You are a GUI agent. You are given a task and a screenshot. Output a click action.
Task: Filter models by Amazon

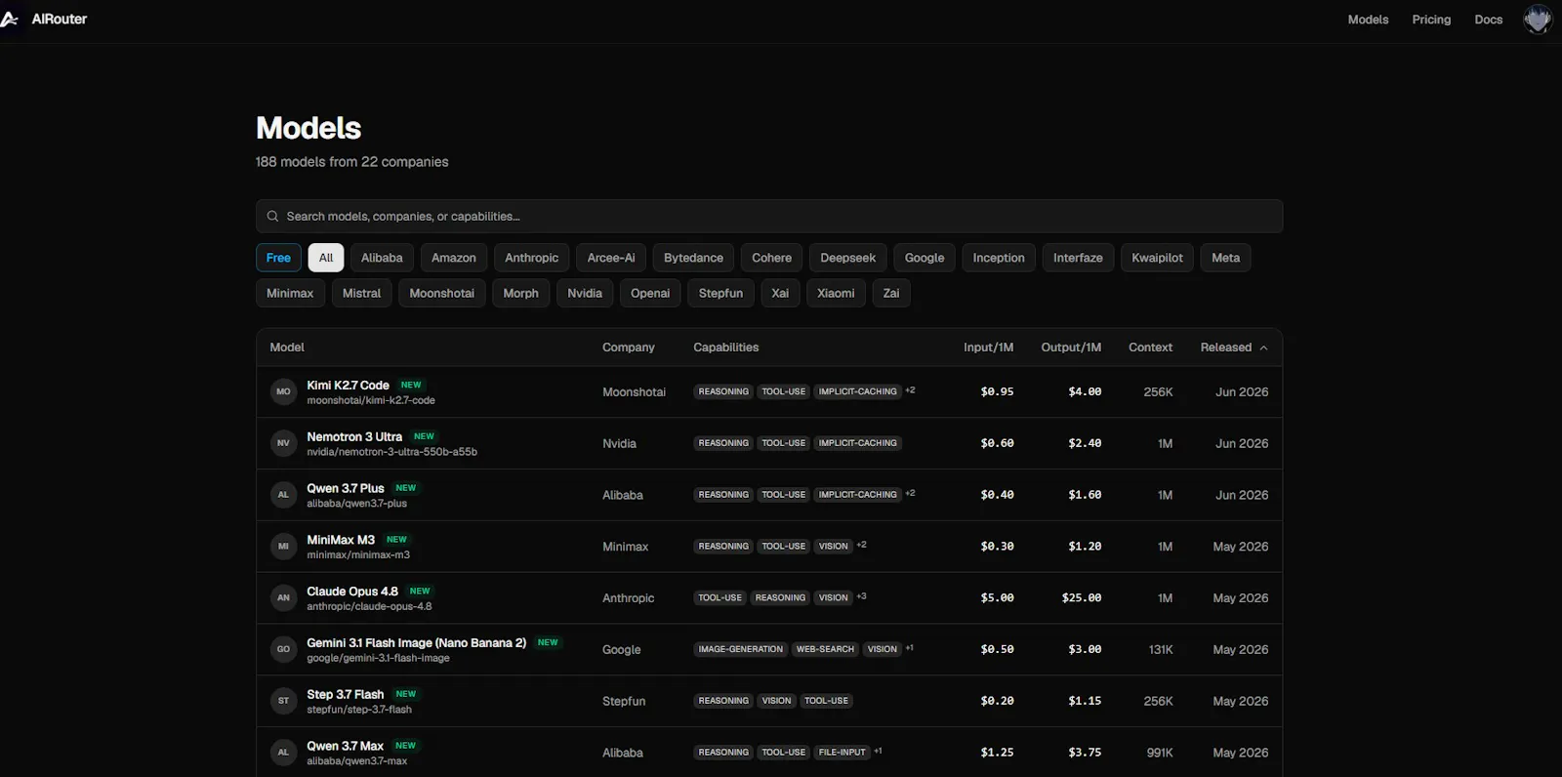pyautogui.click(x=454, y=258)
